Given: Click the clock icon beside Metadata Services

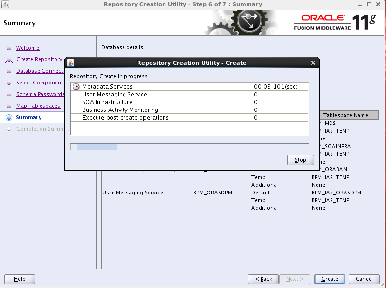Looking at the screenshot, I should [76, 87].
